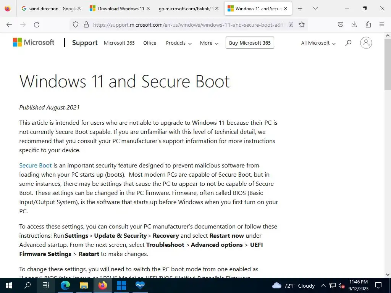Open the tracking protection shield icon
Image resolution: width=391 pixels, height=293 pixels.
[x=76, y=24]
